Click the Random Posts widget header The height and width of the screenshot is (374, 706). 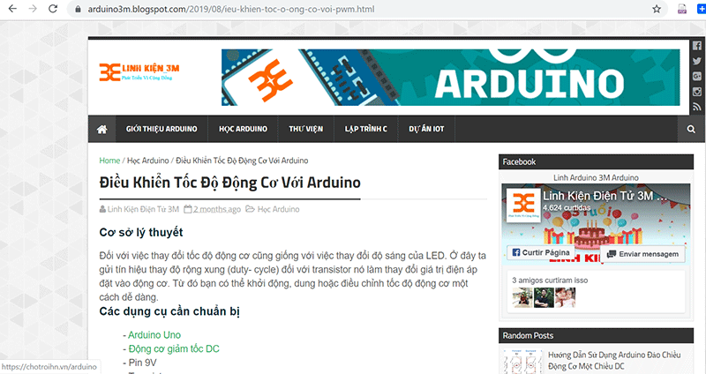pos(596,336)
